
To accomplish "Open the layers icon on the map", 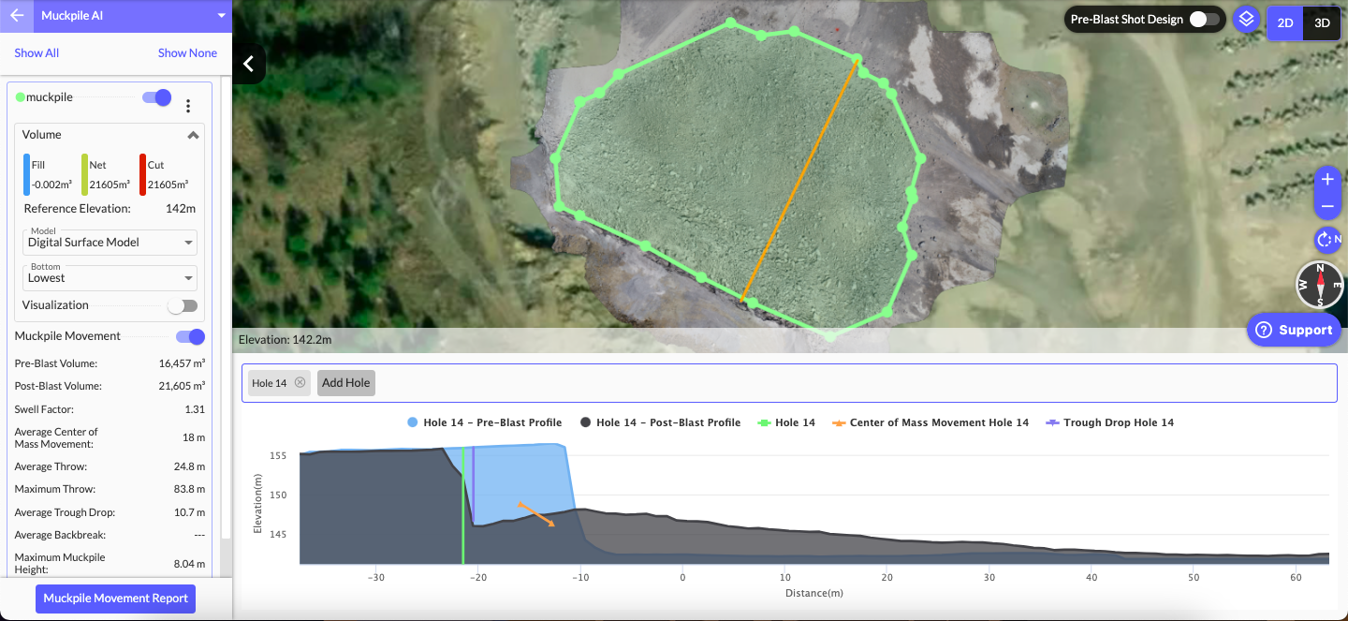I will coord(1245,20).
